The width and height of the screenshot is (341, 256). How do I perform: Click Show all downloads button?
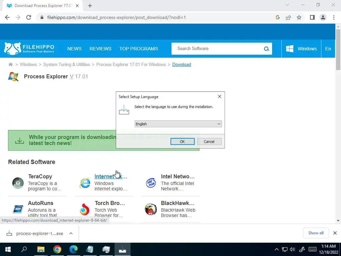point(316,233)
